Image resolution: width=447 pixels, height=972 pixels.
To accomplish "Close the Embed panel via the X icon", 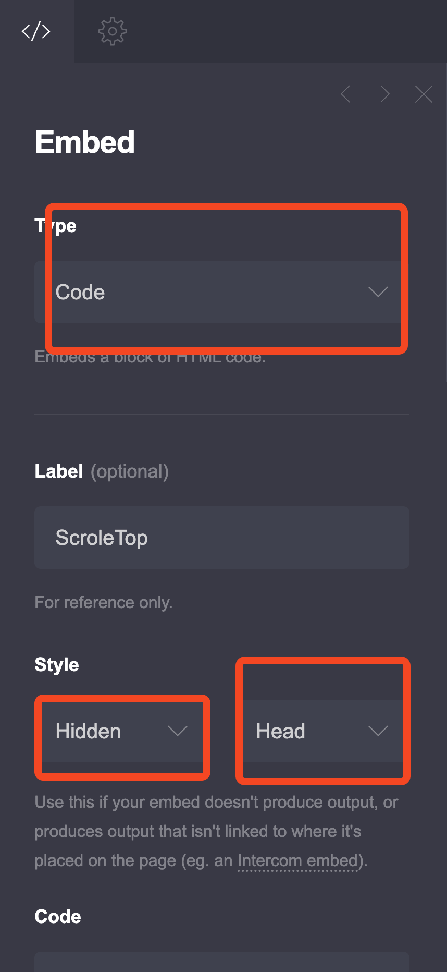I will tap(424, 94).
